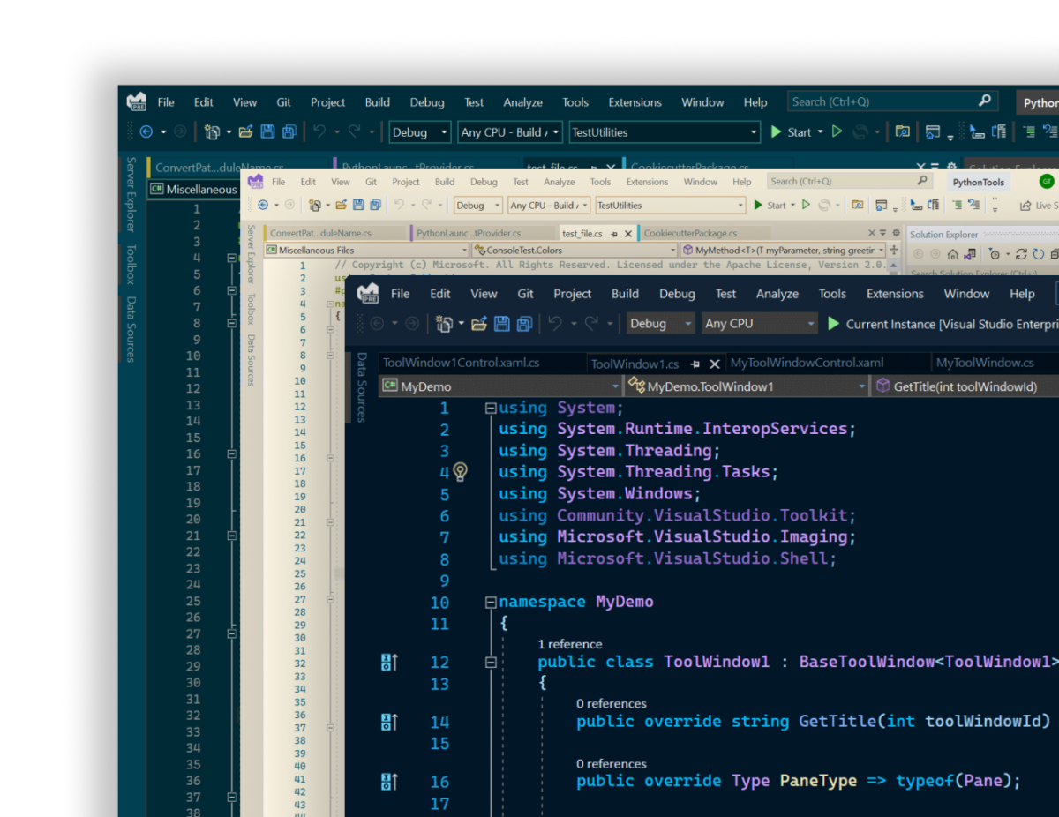Click the green GT account avatar
The image size is (1059, 817).
point(1046,181)
